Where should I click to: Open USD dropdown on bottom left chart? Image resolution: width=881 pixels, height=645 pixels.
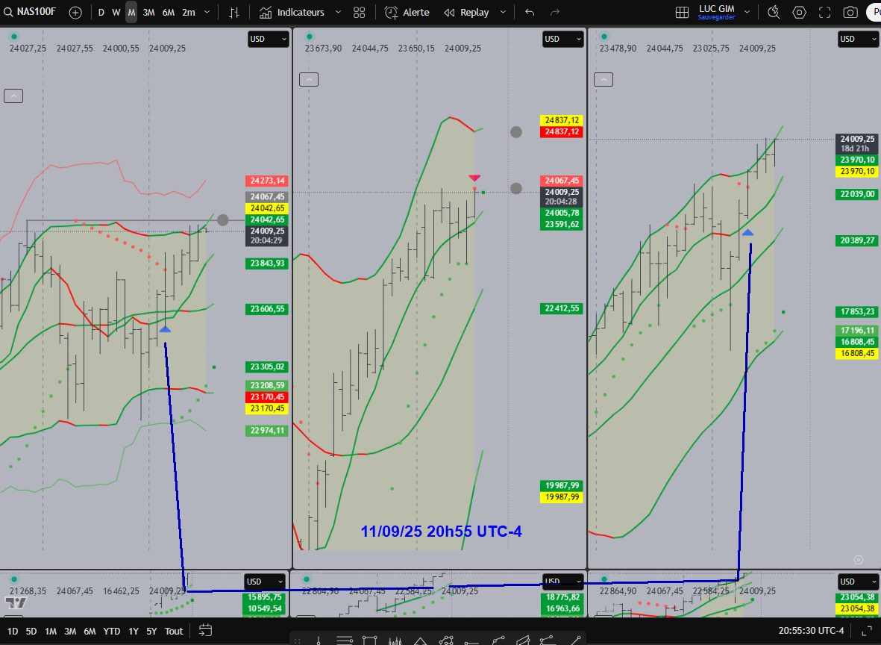tap(266, 582)
